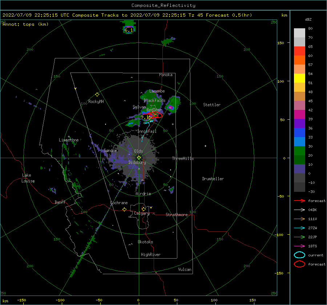327x305 pixels.
Task: Click the radar-site diamond at the map center
Action: [x=139, y=158]
